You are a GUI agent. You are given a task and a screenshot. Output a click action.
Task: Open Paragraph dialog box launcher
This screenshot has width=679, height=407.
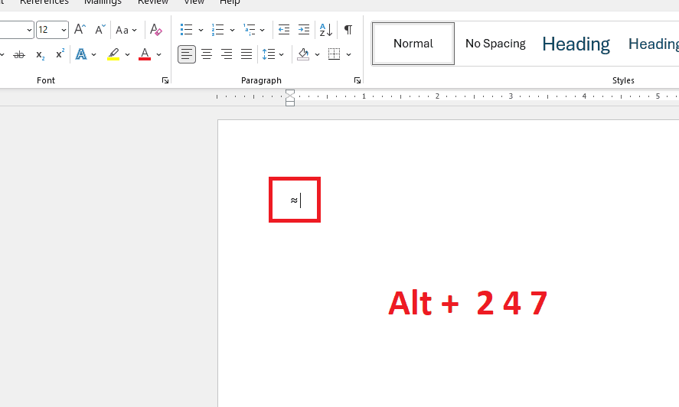(357, 80)
